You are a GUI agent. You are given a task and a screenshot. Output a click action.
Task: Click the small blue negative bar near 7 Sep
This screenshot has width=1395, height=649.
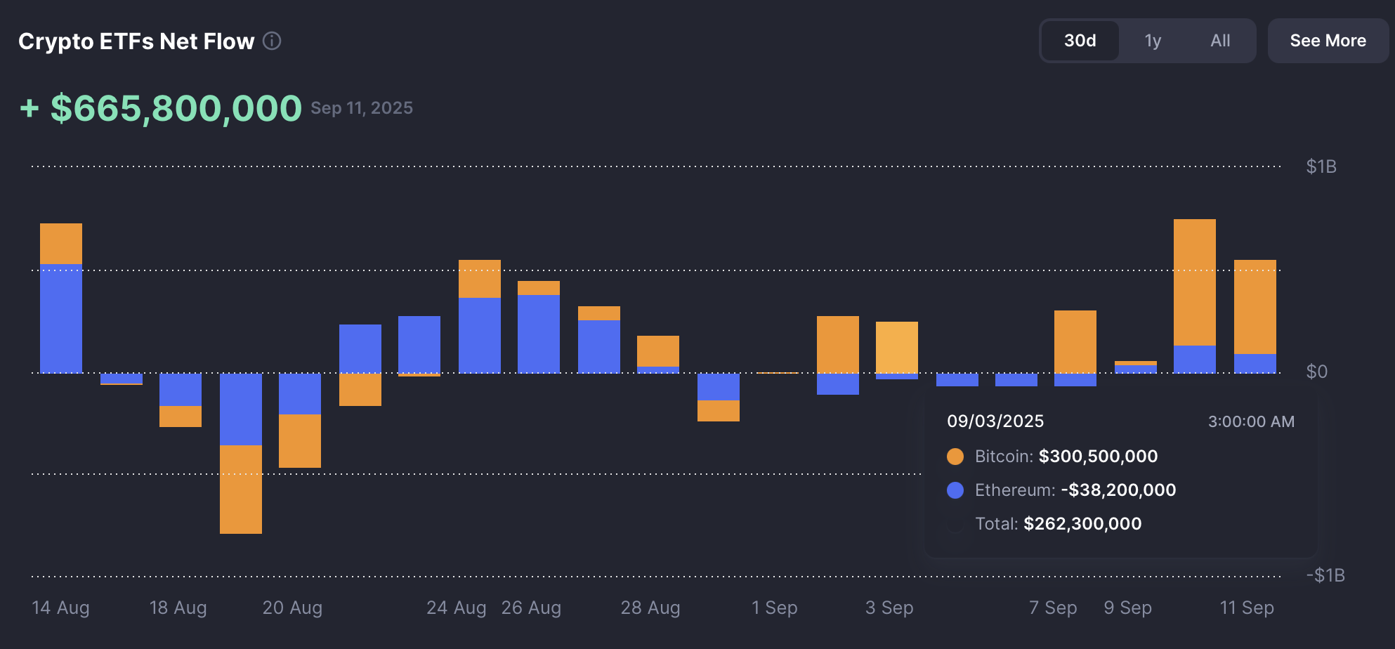(1016, 380)
